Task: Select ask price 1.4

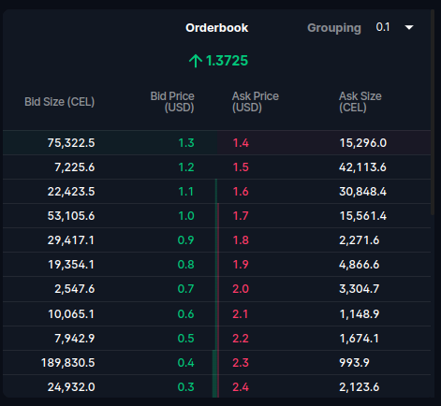Action: 241,143
